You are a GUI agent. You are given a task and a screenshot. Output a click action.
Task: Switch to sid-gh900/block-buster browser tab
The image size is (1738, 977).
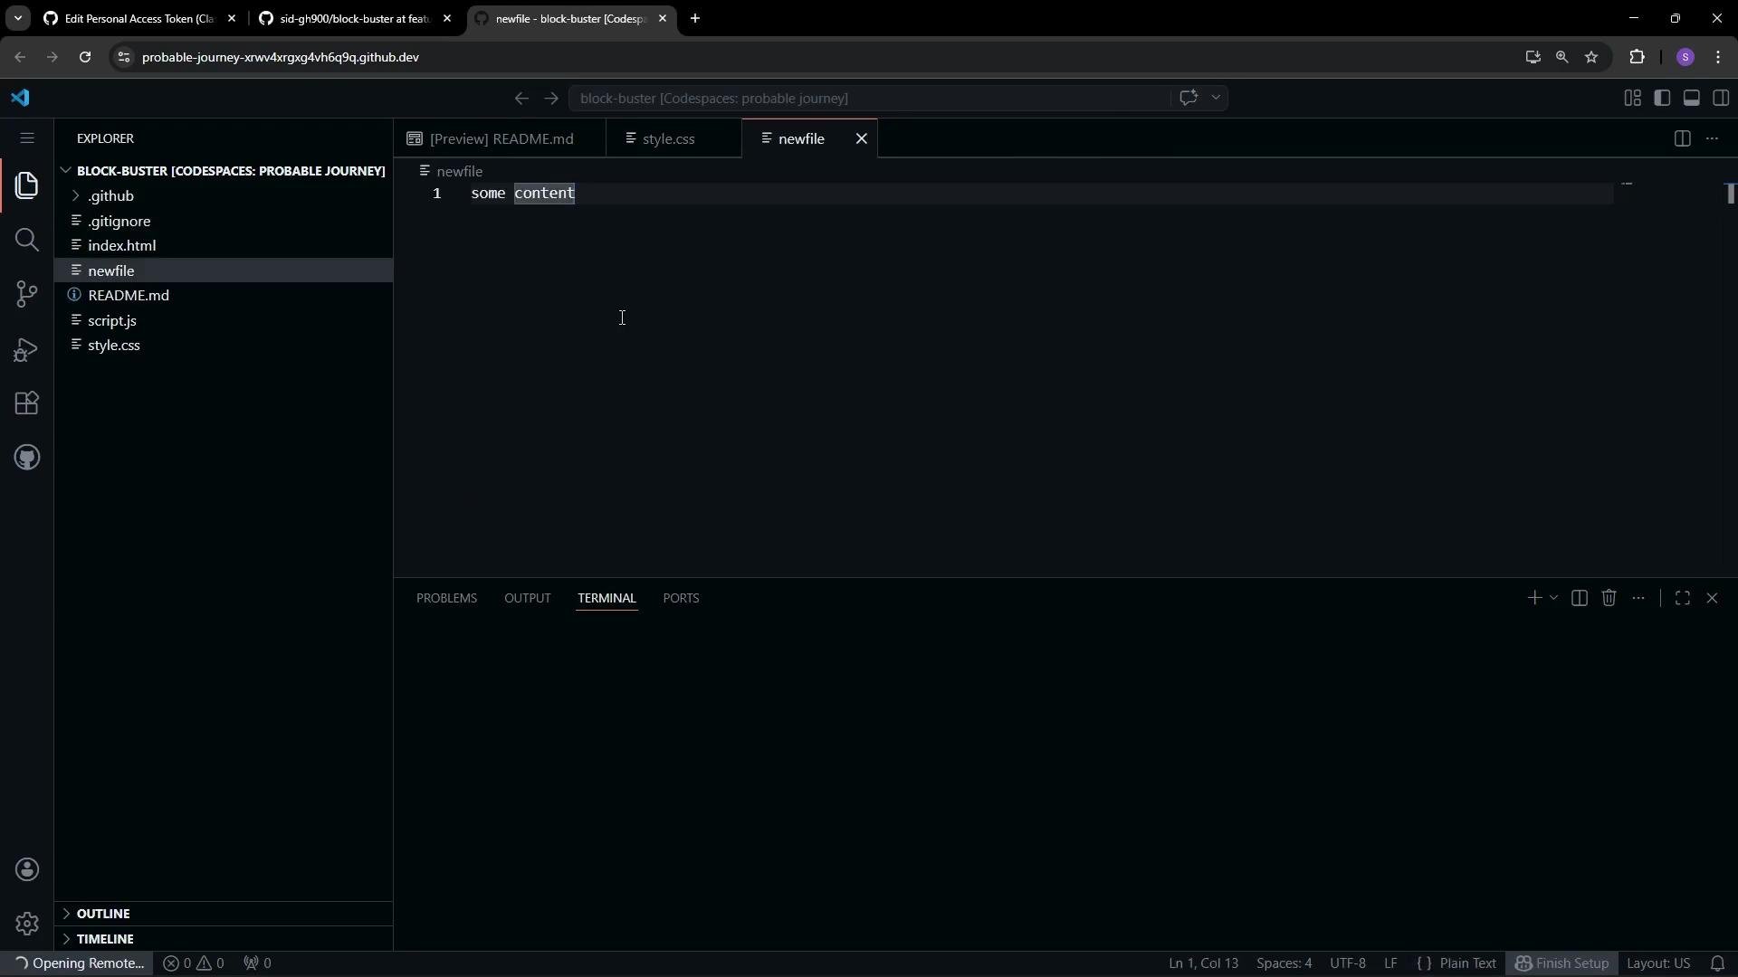tap(355, 18)
